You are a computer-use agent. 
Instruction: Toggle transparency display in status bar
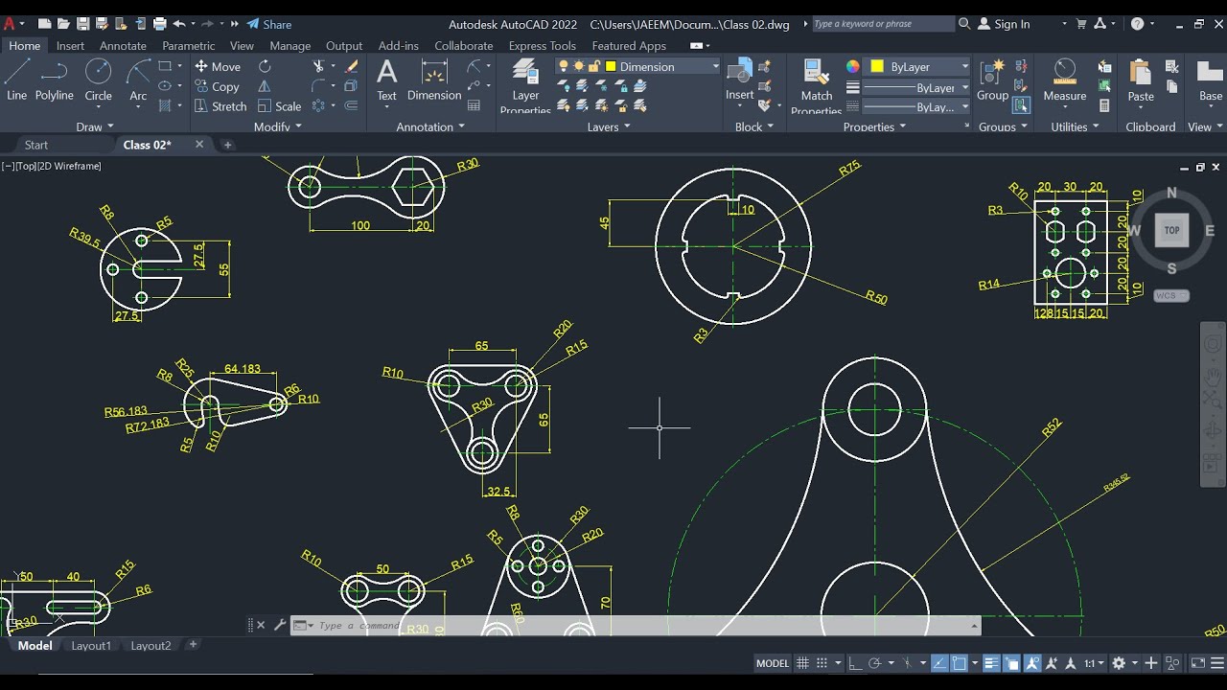[1012, 663]
